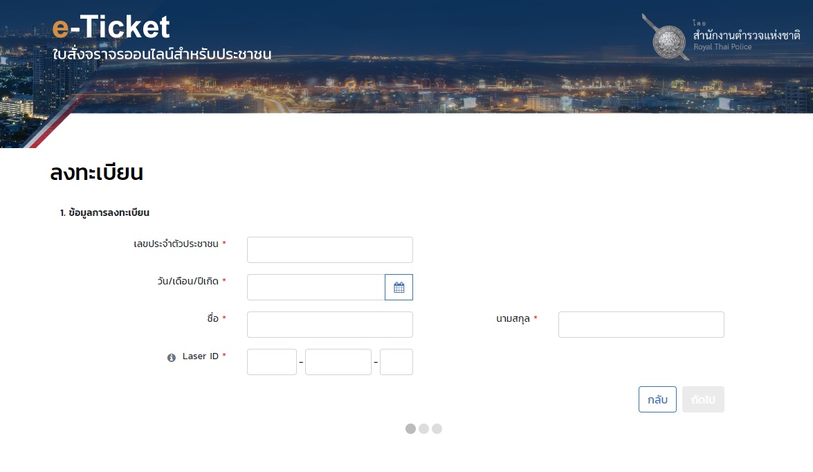Click the วัน/เดือน/ปีเกิด date field
This screenshot has height=472, width=813.
pos(316,287)
